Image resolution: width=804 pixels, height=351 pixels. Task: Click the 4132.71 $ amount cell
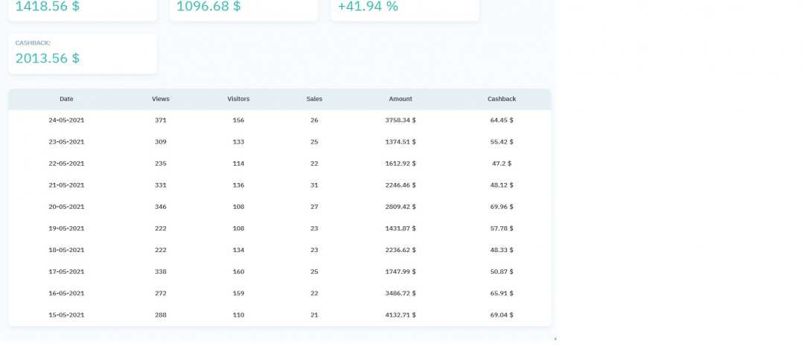401,315
